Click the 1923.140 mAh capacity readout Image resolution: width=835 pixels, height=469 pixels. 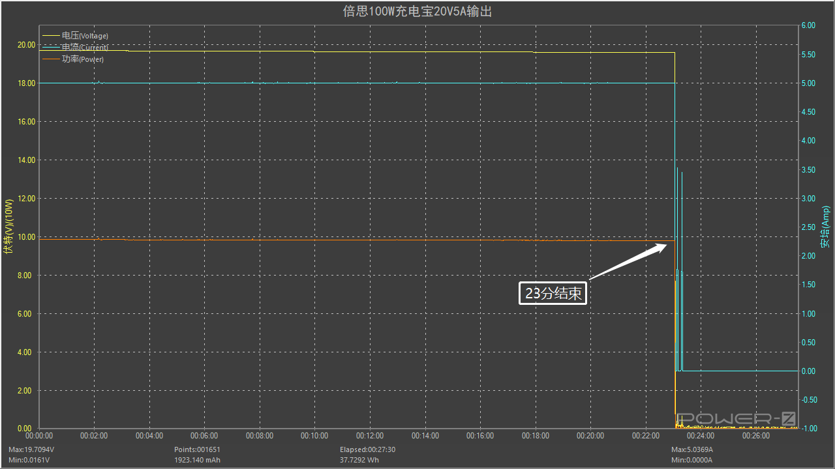click(198, 460)
